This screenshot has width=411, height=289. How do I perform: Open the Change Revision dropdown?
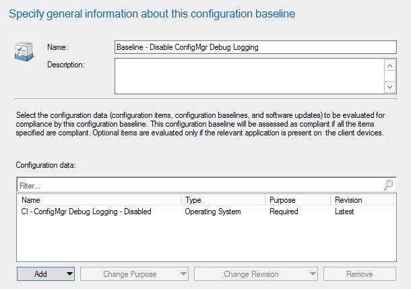pyautogui.click(x=256, y=274)
